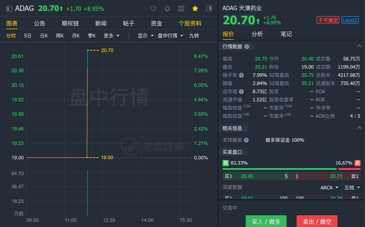The width and height of the screenshot is (365, 227).
Task: Open the 盘中行情 session dropdown
Action: pyautogui.click(x=171, y=36)
